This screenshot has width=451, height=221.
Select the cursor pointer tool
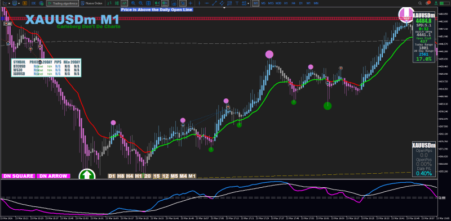[183, 3]
